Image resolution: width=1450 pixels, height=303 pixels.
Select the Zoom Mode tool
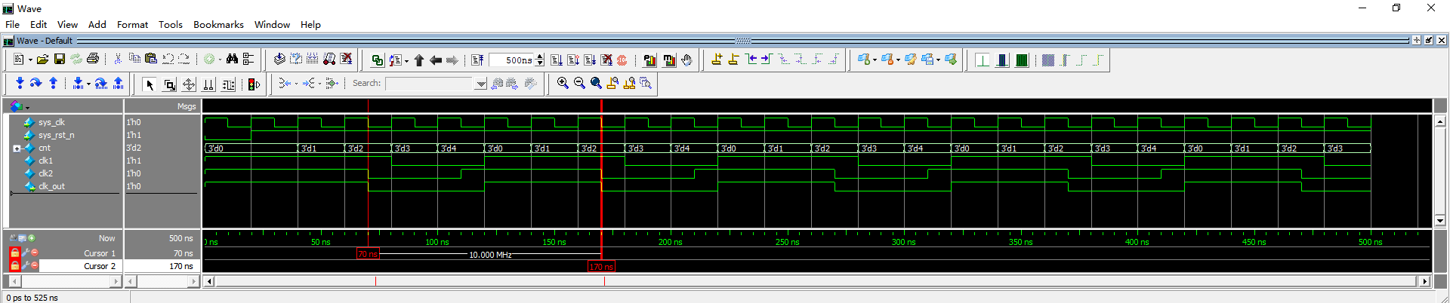point(170,84)
